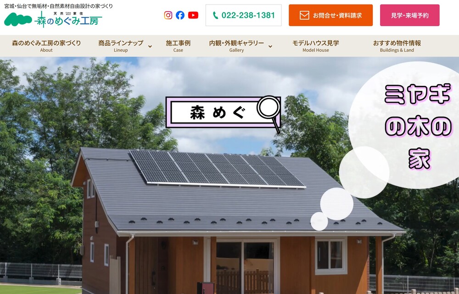Click the 見学・来場予約 pink button

pyautogui.click(x=409, y=15)
